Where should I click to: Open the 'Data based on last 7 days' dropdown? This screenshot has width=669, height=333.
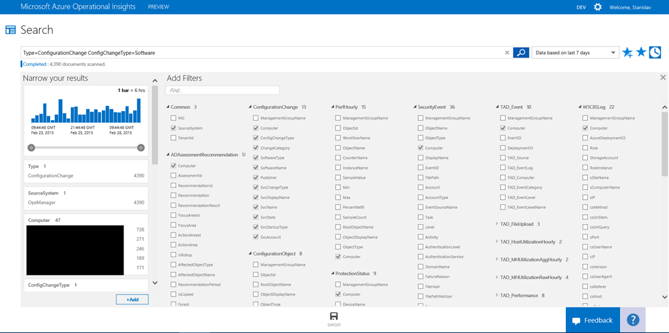pyautogui.click(x=574, y=53)
